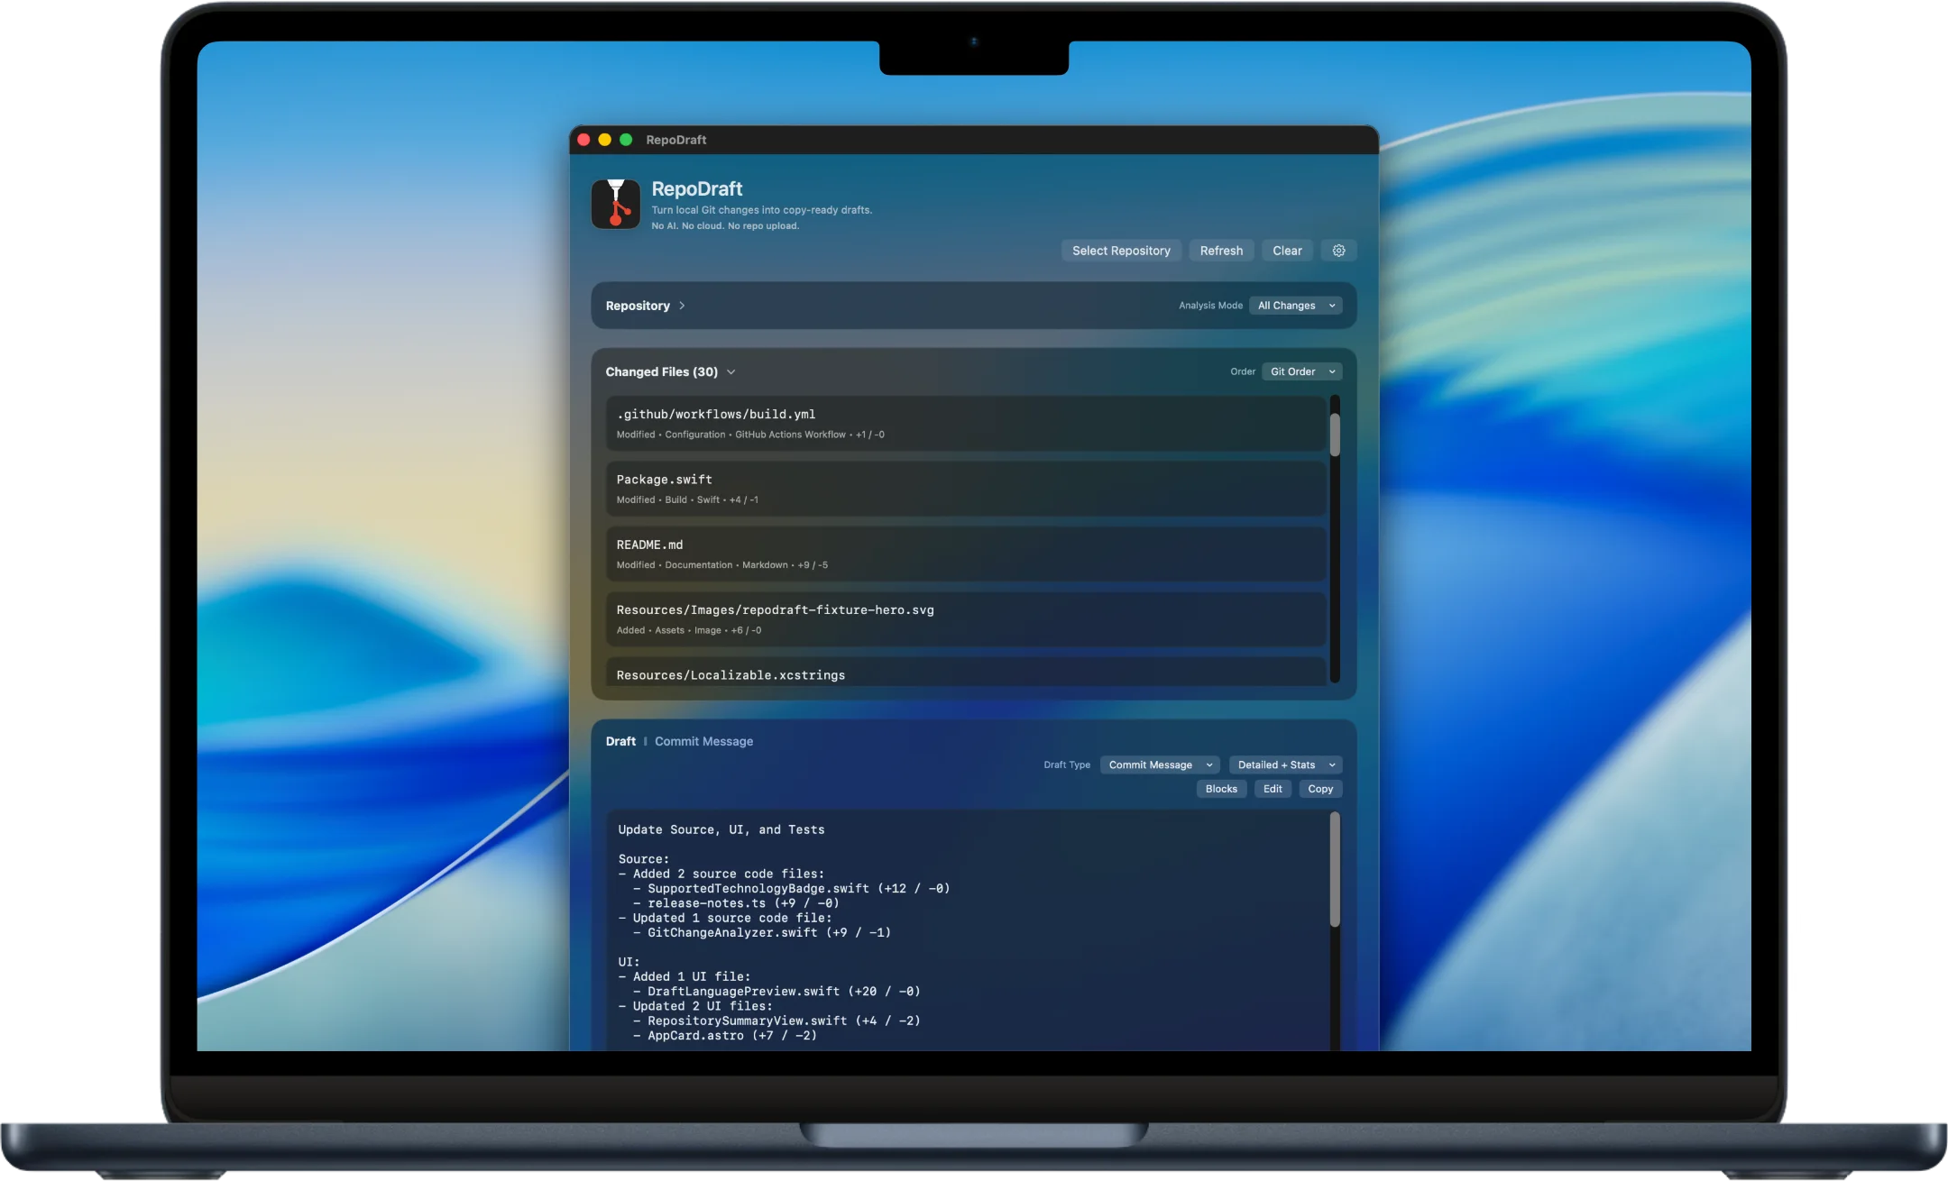Select the Package.swift file row

(966, 489)
